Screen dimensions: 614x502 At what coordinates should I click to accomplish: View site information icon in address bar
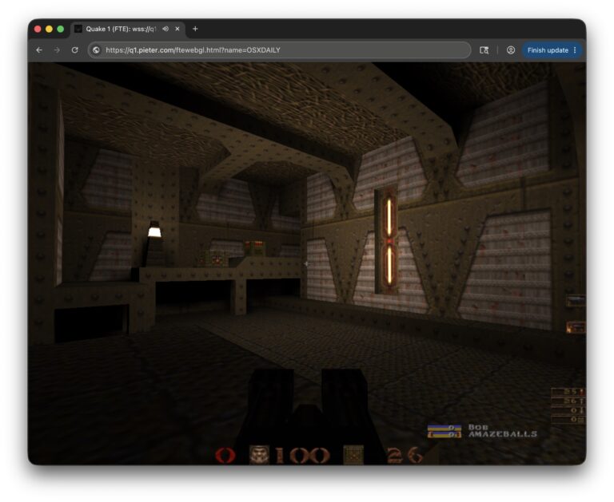coord(96,50)
